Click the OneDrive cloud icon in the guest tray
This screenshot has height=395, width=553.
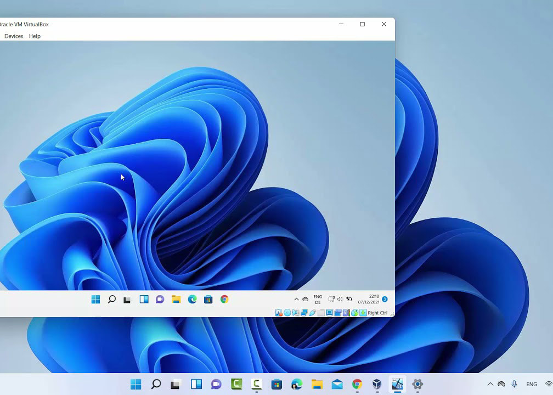click(x=306, y=299)
